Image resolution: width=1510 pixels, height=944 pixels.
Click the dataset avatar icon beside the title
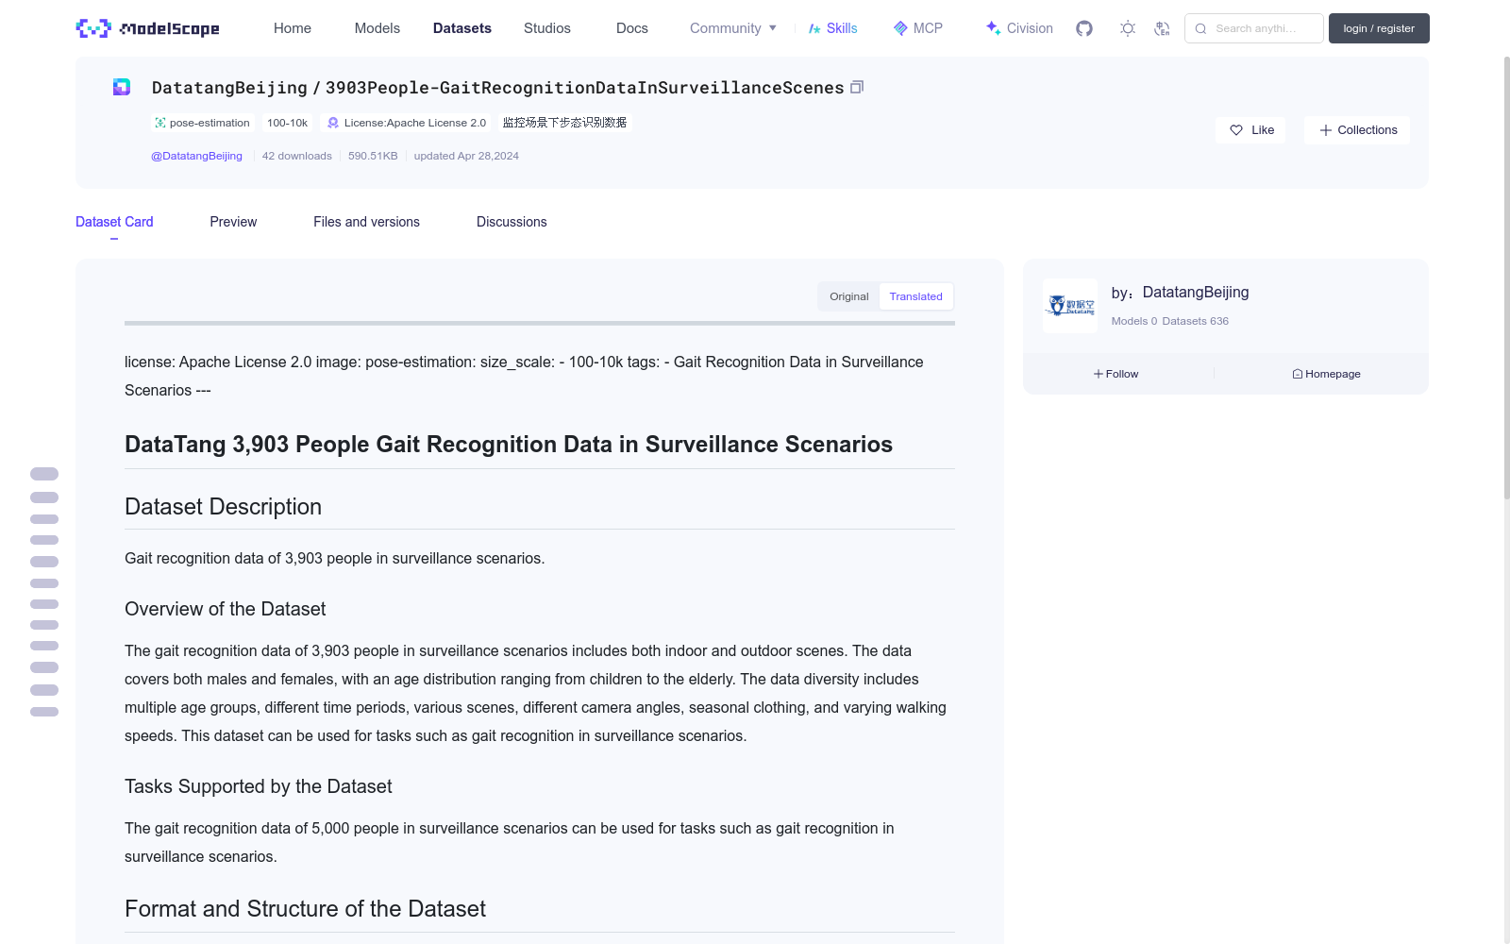point(122,87)
